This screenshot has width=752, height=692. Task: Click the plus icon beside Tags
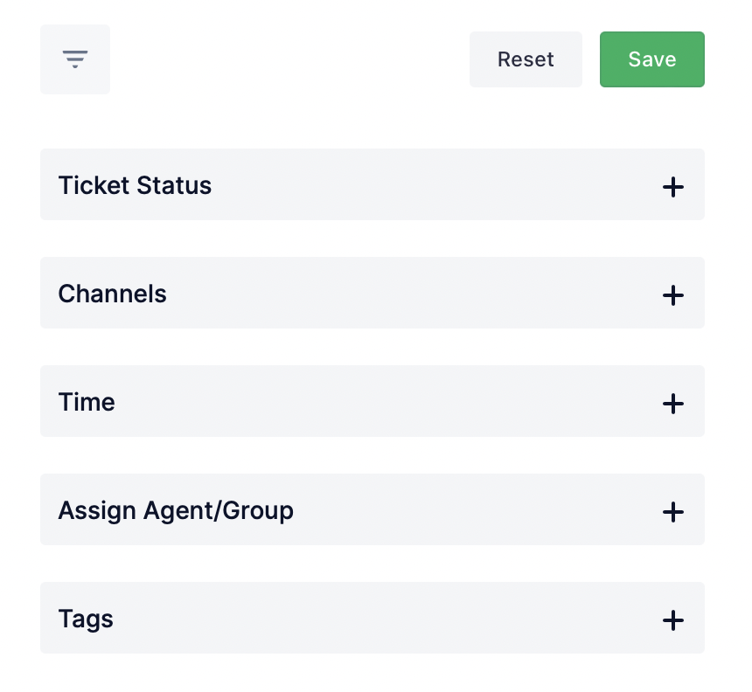click(x=672, y=619)
